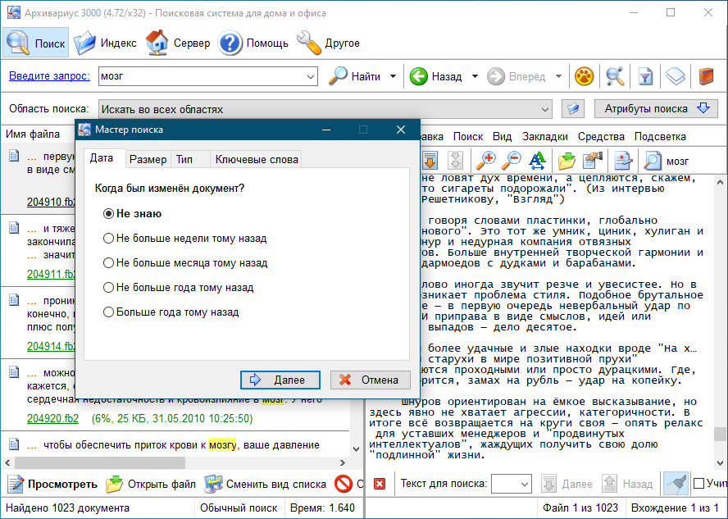Screen dimensions: 728x519
Task: Open the 'Искать во всех областях' dropdown
Action: (546, 109)
